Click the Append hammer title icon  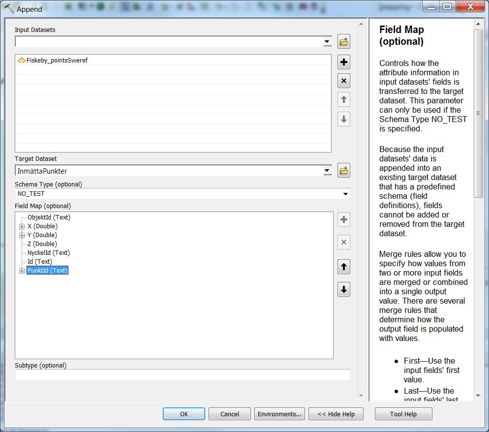pos(9,9)
